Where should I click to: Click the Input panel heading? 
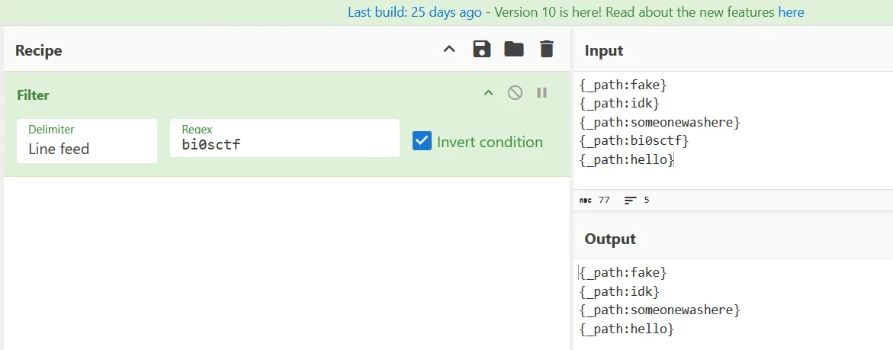604,50
